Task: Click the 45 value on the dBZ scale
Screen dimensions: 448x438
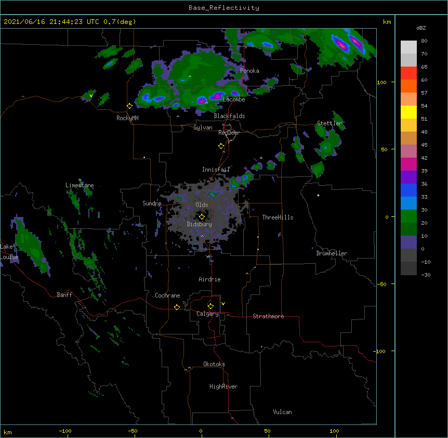Action: click(x=424, y=145)
